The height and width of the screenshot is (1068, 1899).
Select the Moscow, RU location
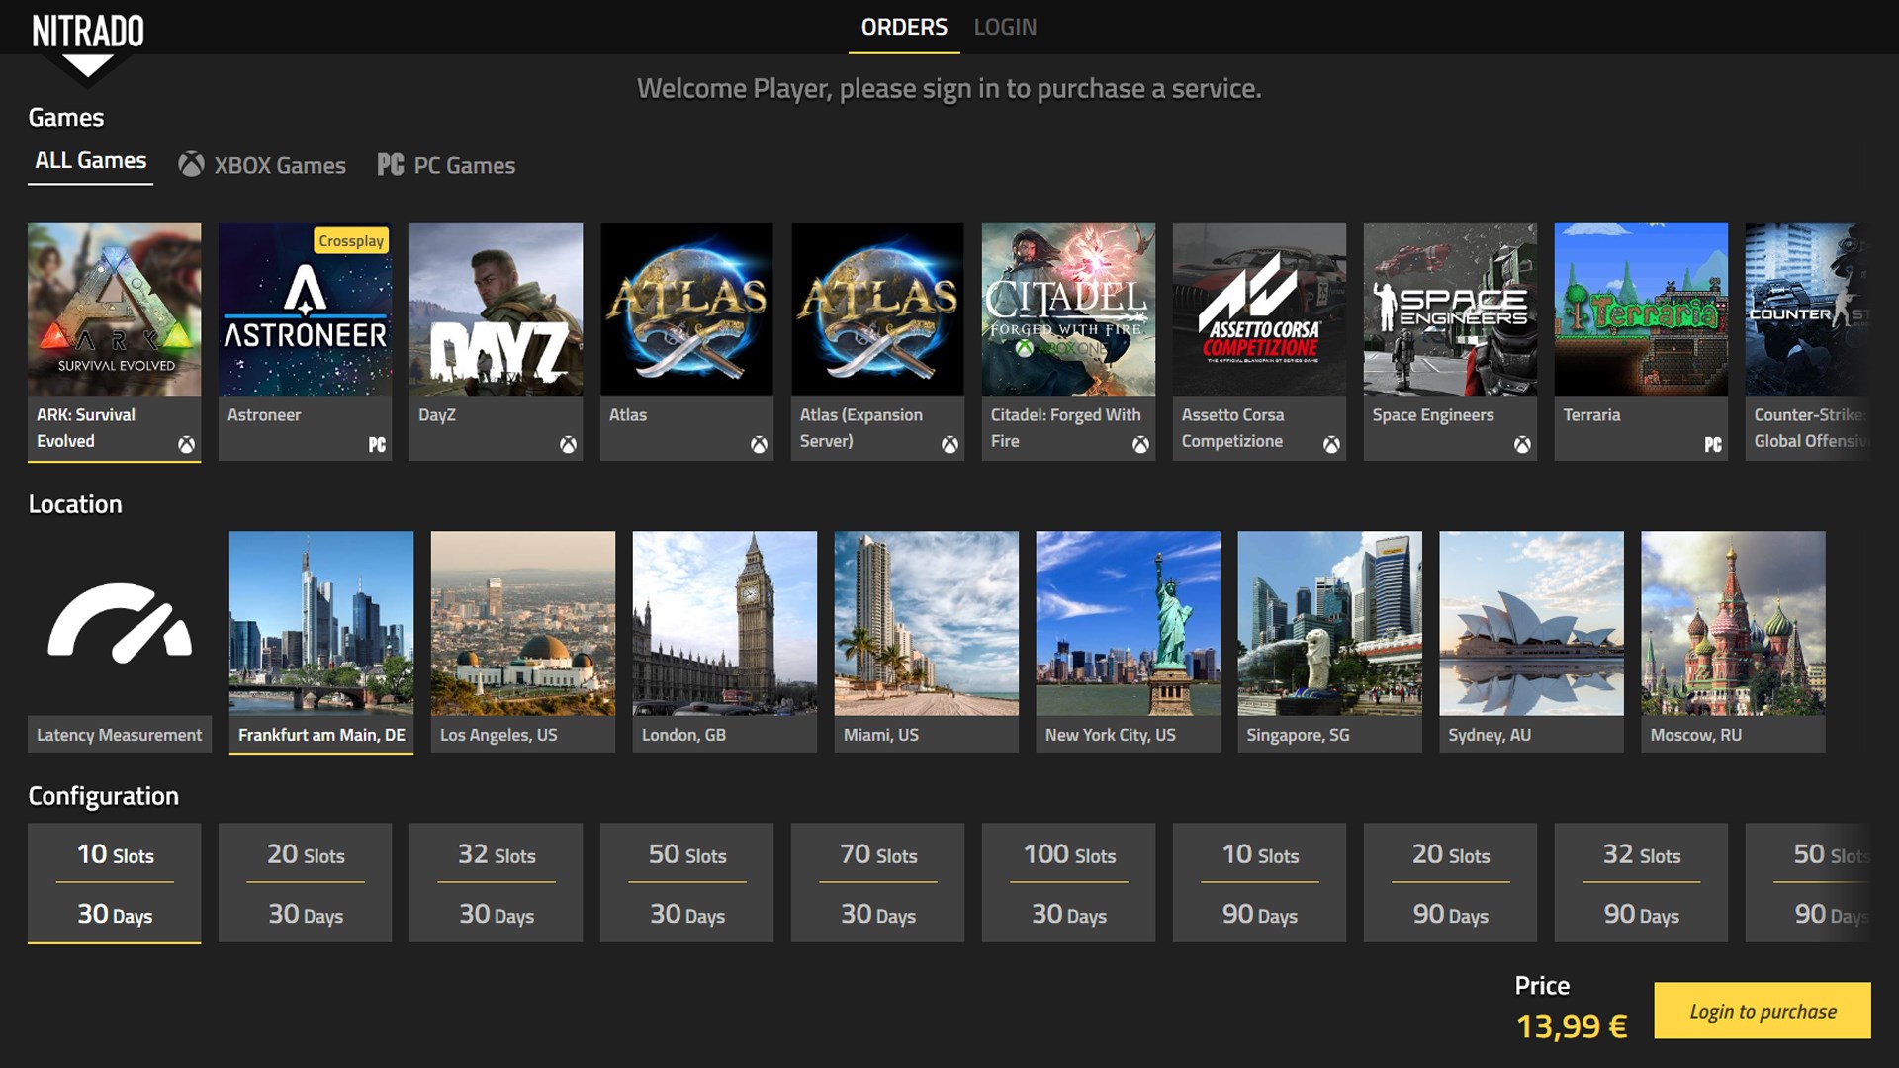pyautogui.click(x=1733, y=641)
